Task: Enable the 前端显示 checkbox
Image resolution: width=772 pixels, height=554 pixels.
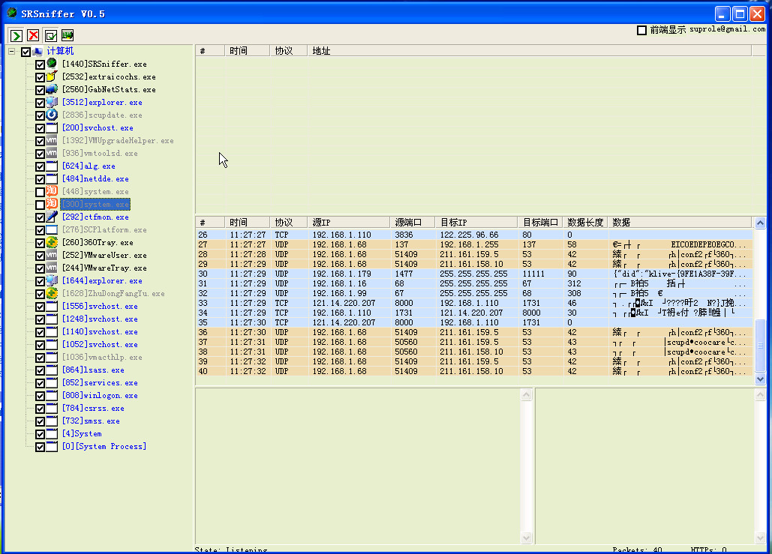Action: coord(641,30)
